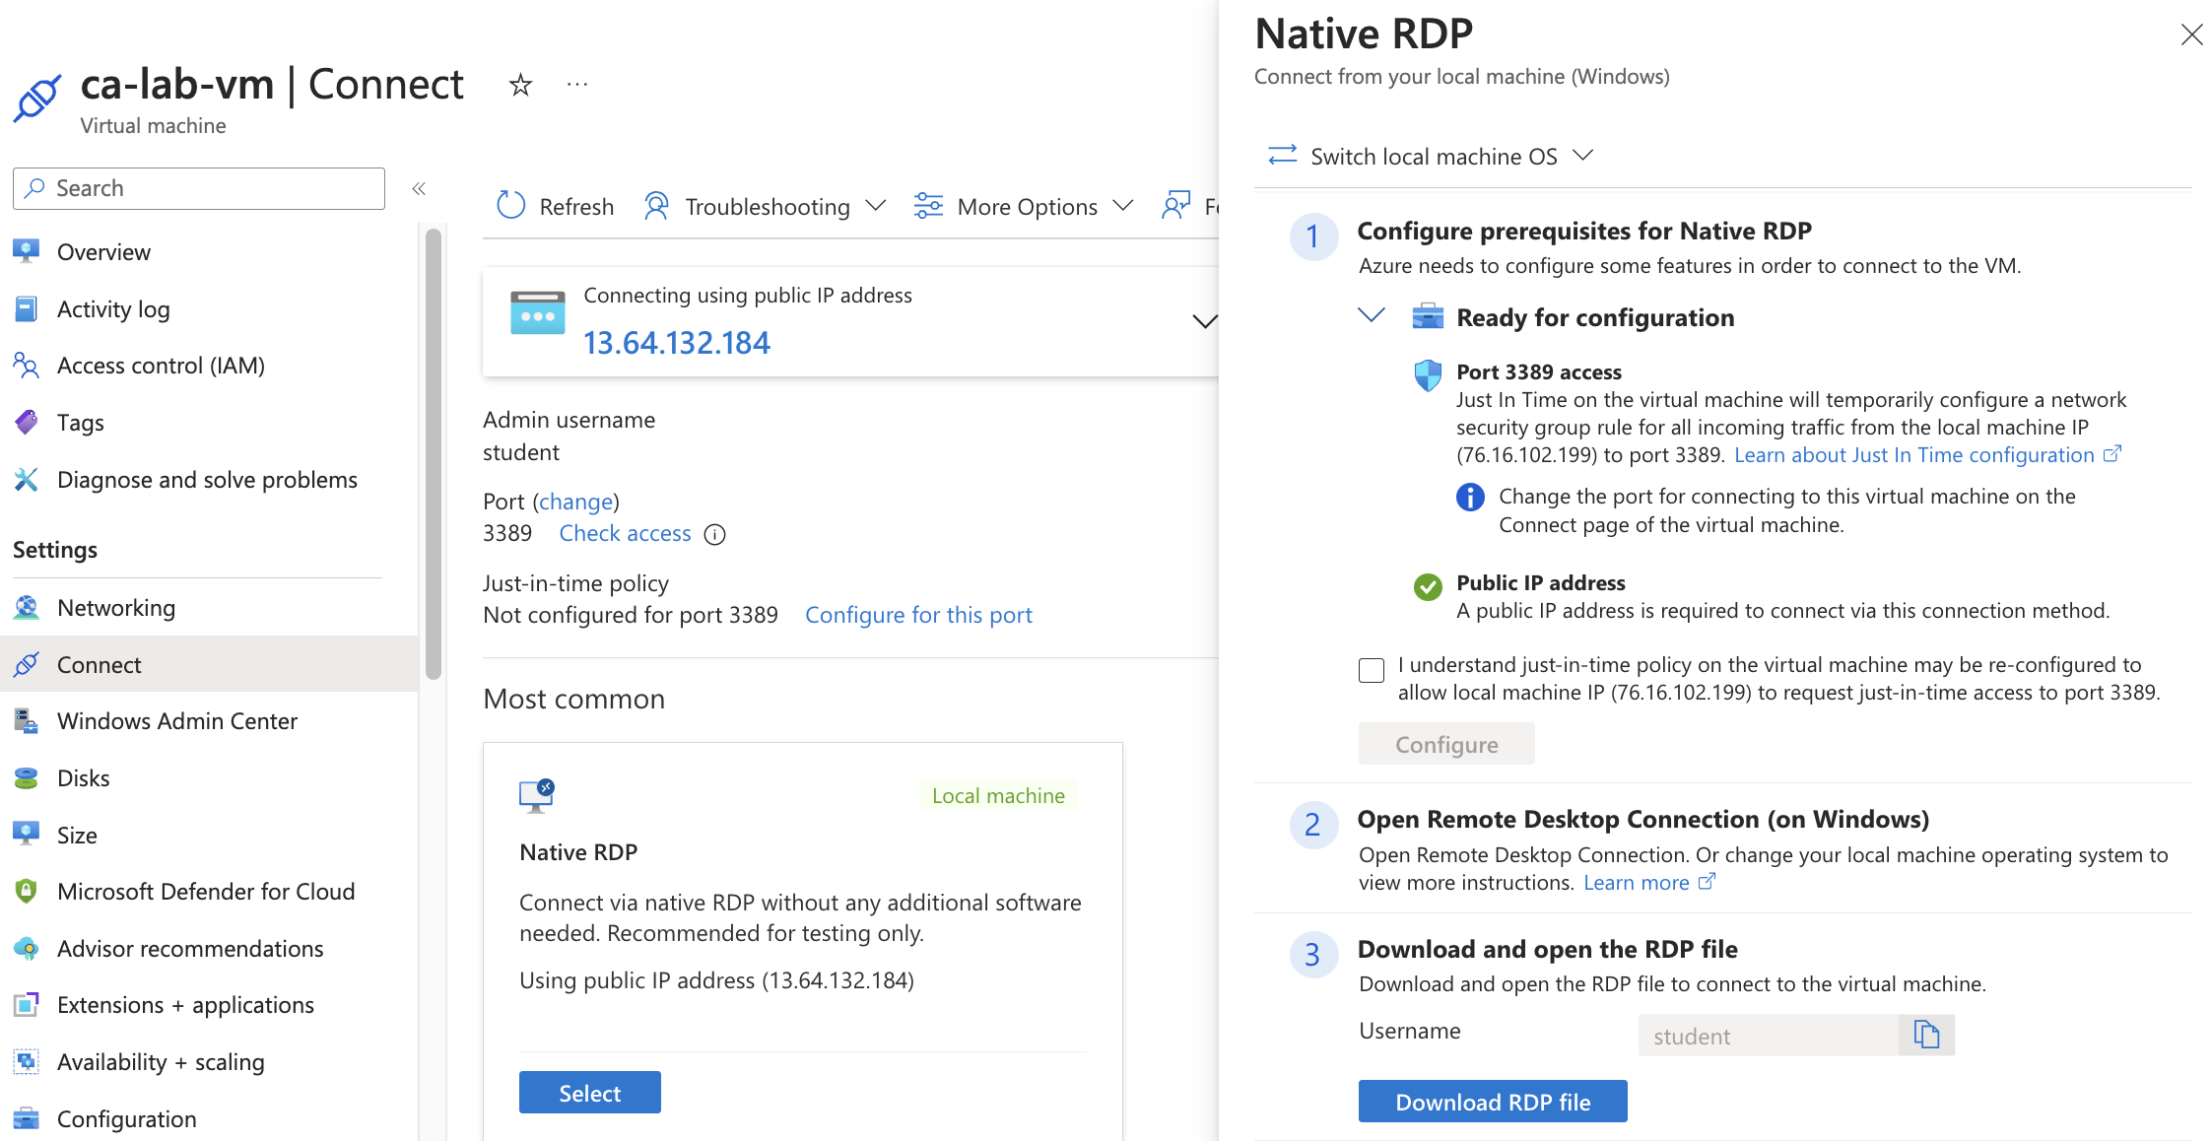Click the blue info icon about changing port

[1470, 497]
